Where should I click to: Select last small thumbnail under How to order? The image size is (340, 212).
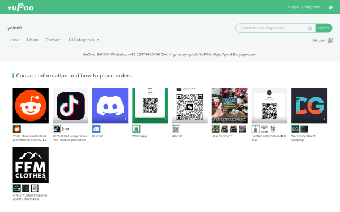tap(243, 129)
